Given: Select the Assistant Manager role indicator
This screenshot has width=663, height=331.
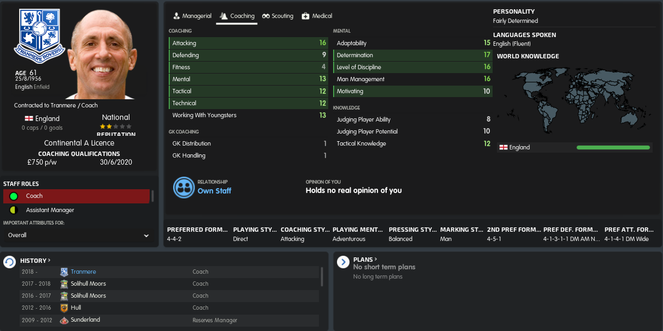Looking at the screenshot, I should (14, 210).
